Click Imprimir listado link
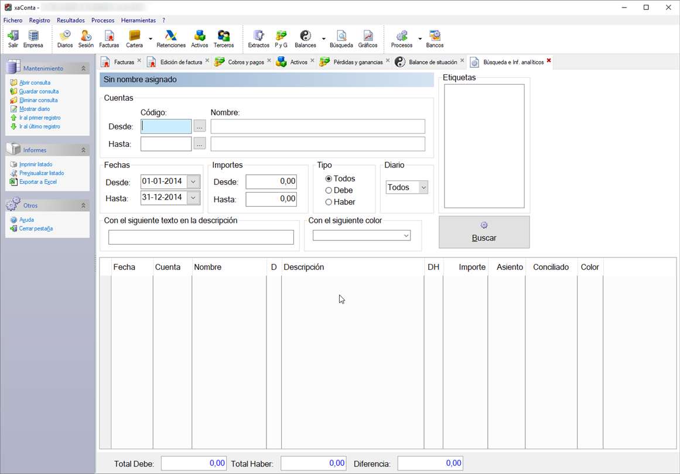This screenshot has height=474, width=680. pyautogui.click(x=36, y=164)
